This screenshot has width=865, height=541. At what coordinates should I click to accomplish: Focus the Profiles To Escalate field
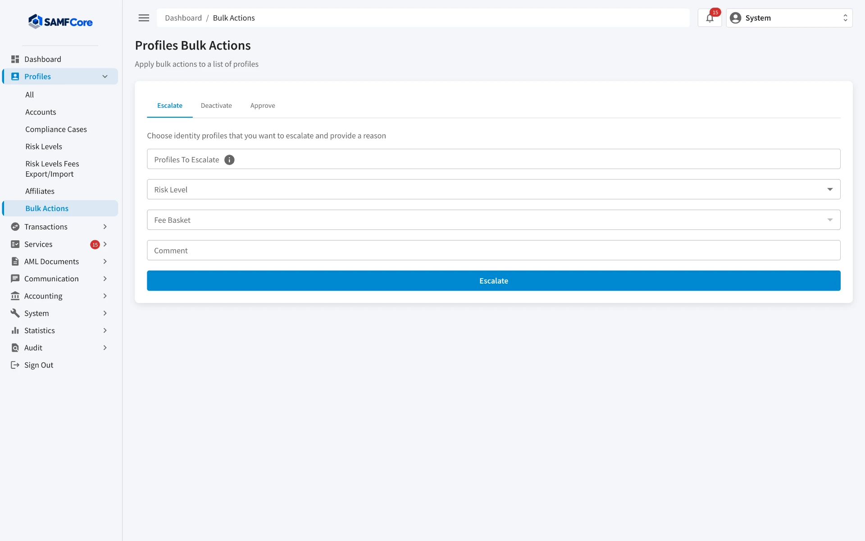pyautogui.click(x=493, y=159)
